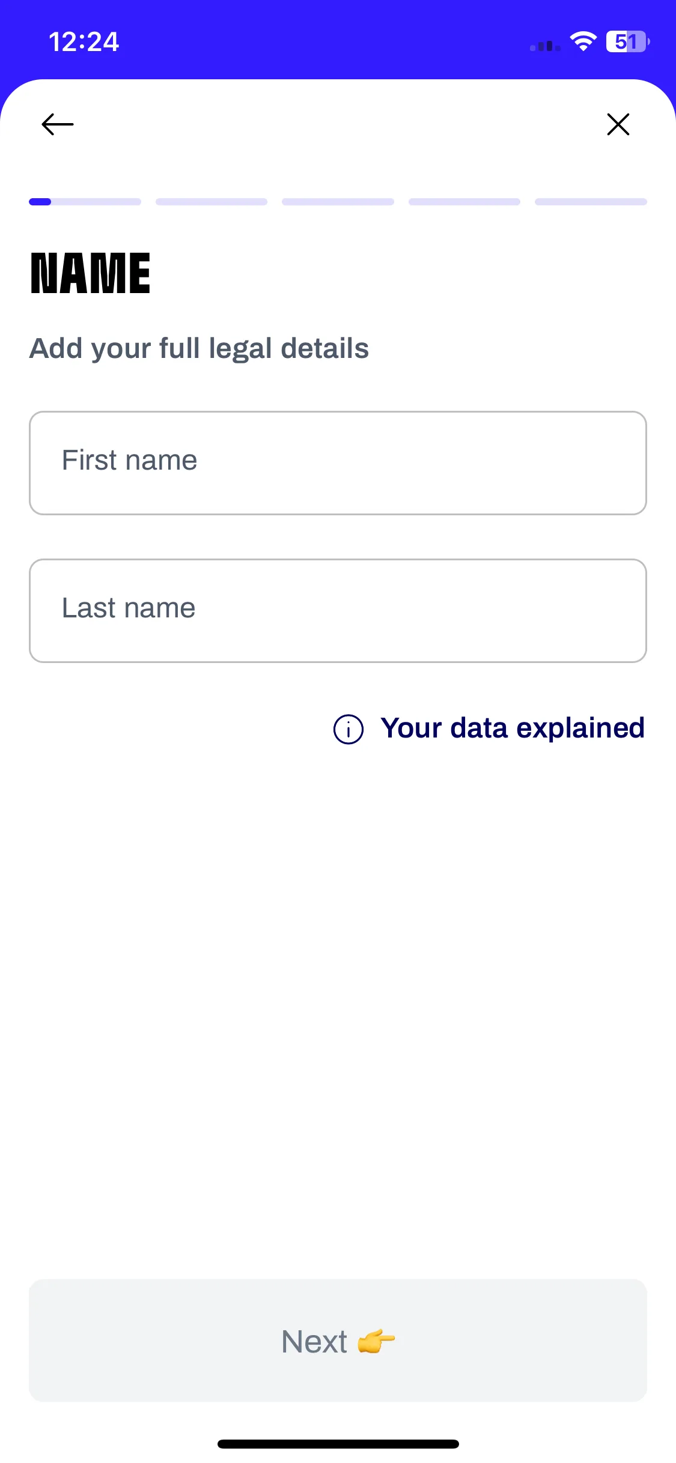Select the fourth progress step segment
This screenshot has height=1463, width=676.
(464, 202)
